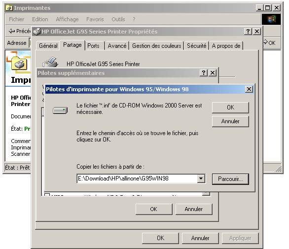Maximize the Imprimantes window

(x=267, y=8)
